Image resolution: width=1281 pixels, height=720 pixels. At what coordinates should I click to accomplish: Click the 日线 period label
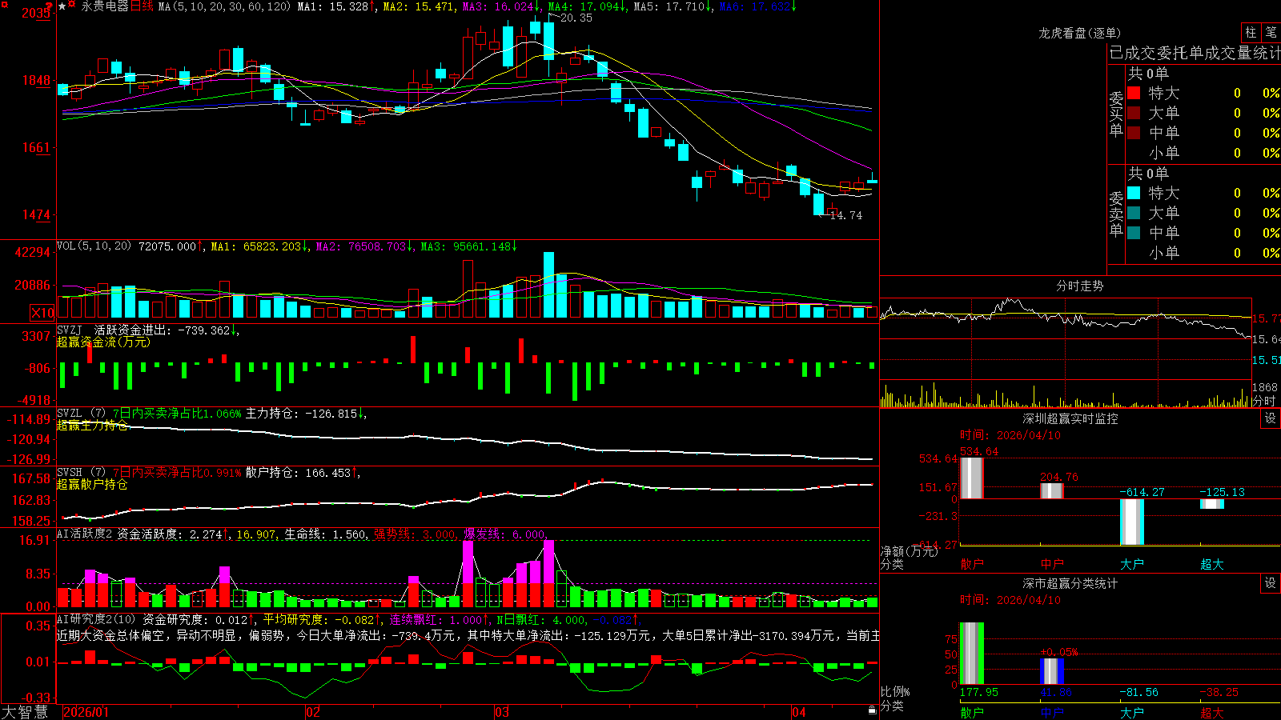[x=142, y=6]
